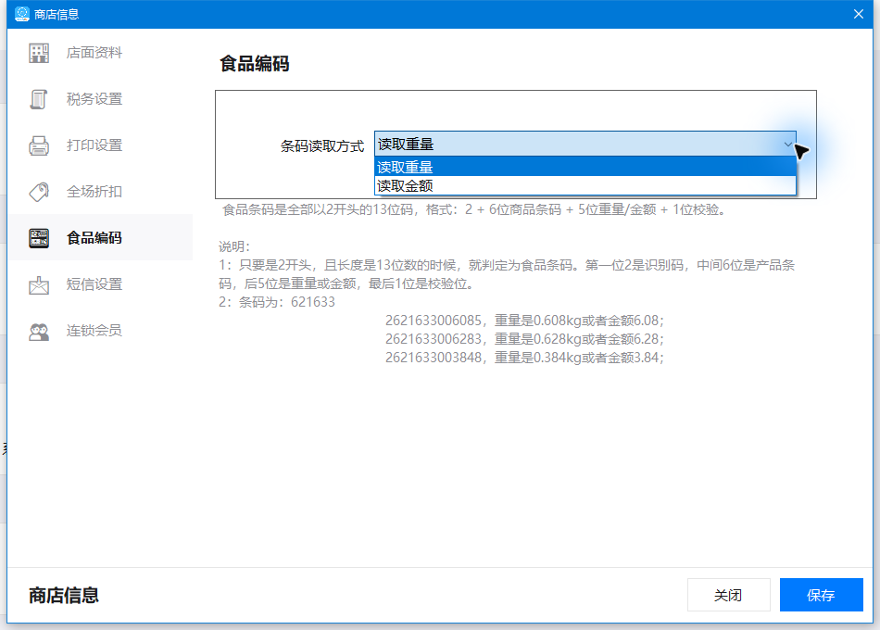Screen dimensions: 880x630
Task: Click the 店面资料 building icon
Action: [x=39, y=53]
